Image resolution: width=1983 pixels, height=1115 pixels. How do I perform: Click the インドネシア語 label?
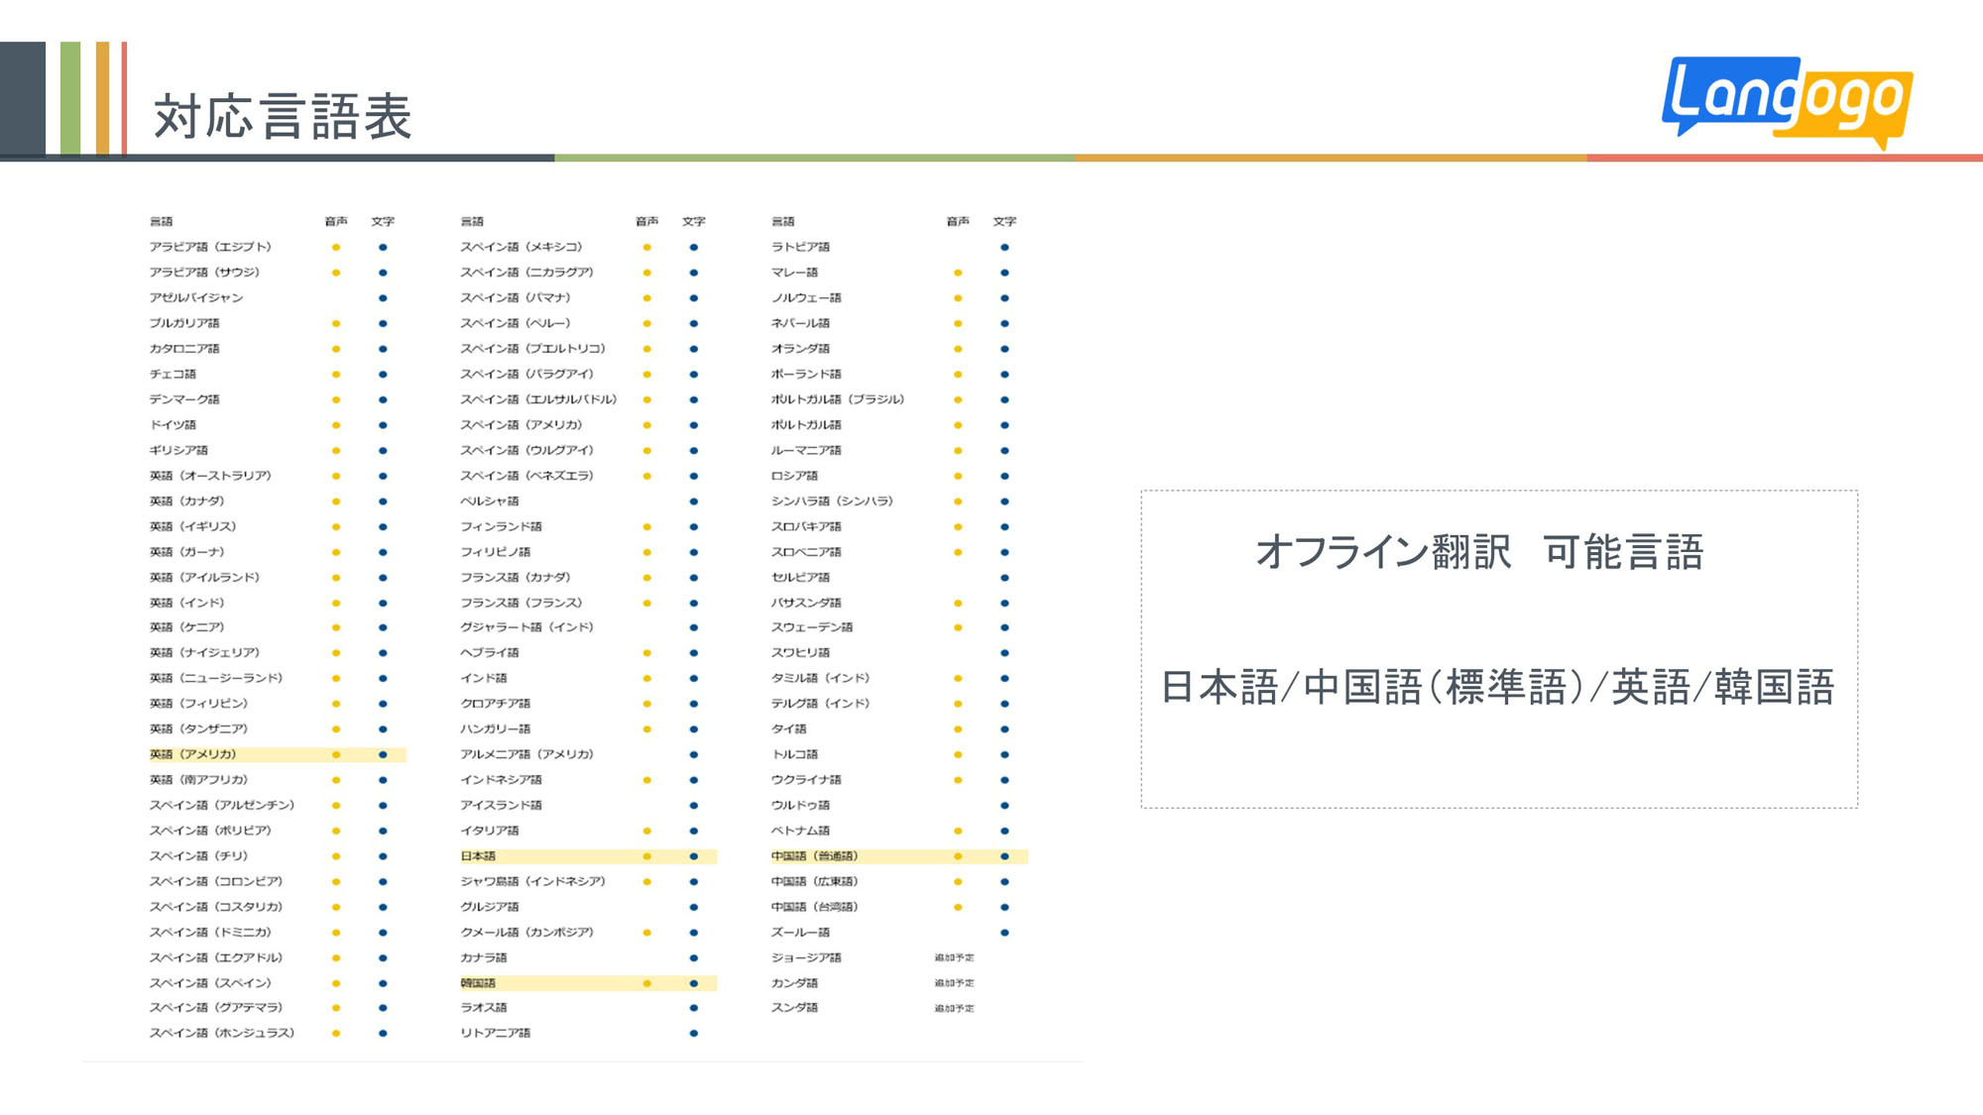501,780
